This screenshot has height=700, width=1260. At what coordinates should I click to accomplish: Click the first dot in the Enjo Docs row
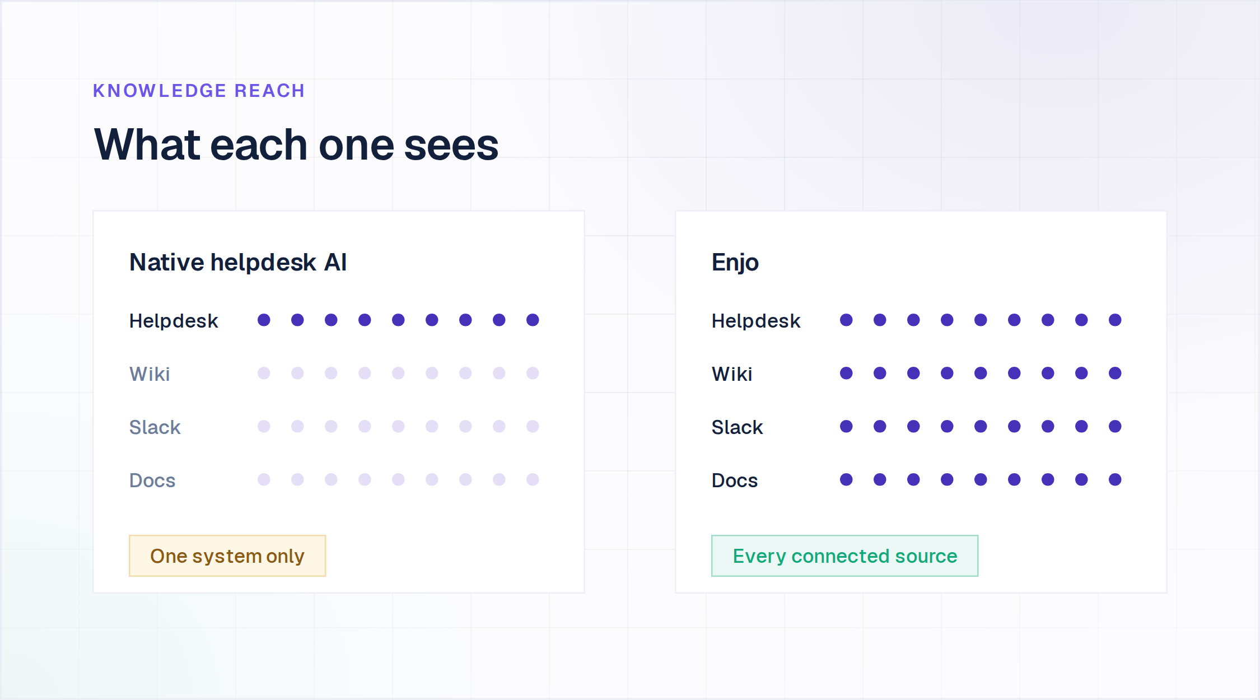(x=846, y=479)
